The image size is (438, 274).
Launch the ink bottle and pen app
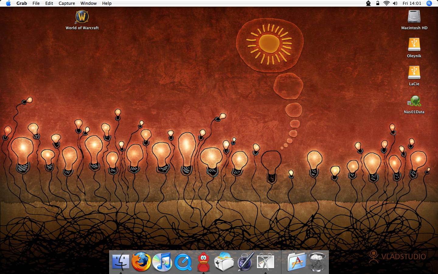245,262
